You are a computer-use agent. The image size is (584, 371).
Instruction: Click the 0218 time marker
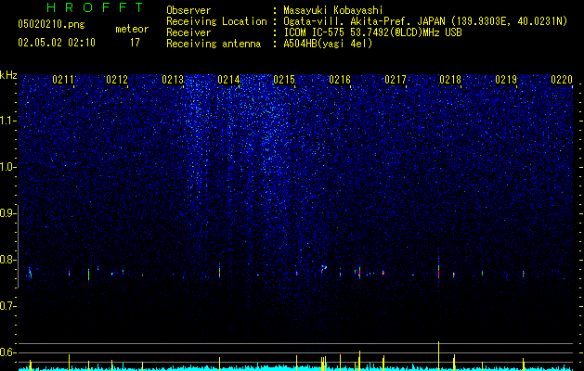tap(450, 80)
